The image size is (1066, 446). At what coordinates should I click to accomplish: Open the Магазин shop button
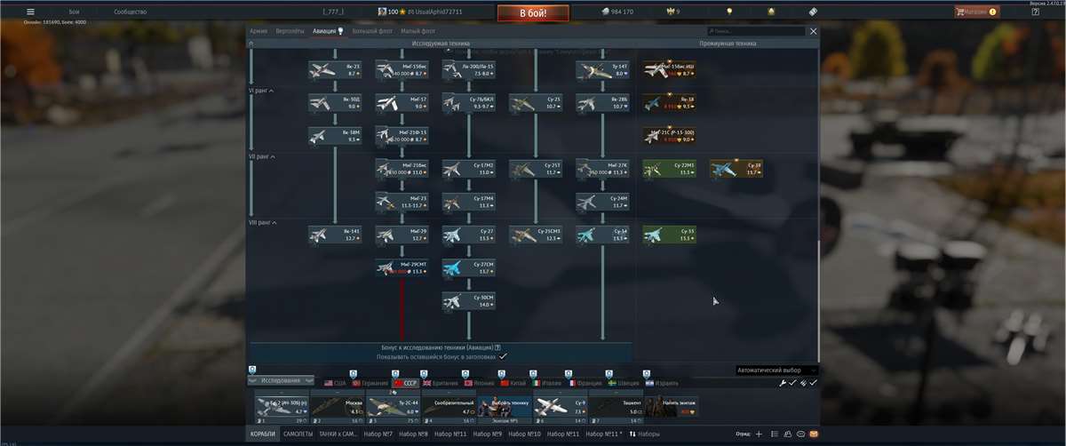click(x=977, y=12)
